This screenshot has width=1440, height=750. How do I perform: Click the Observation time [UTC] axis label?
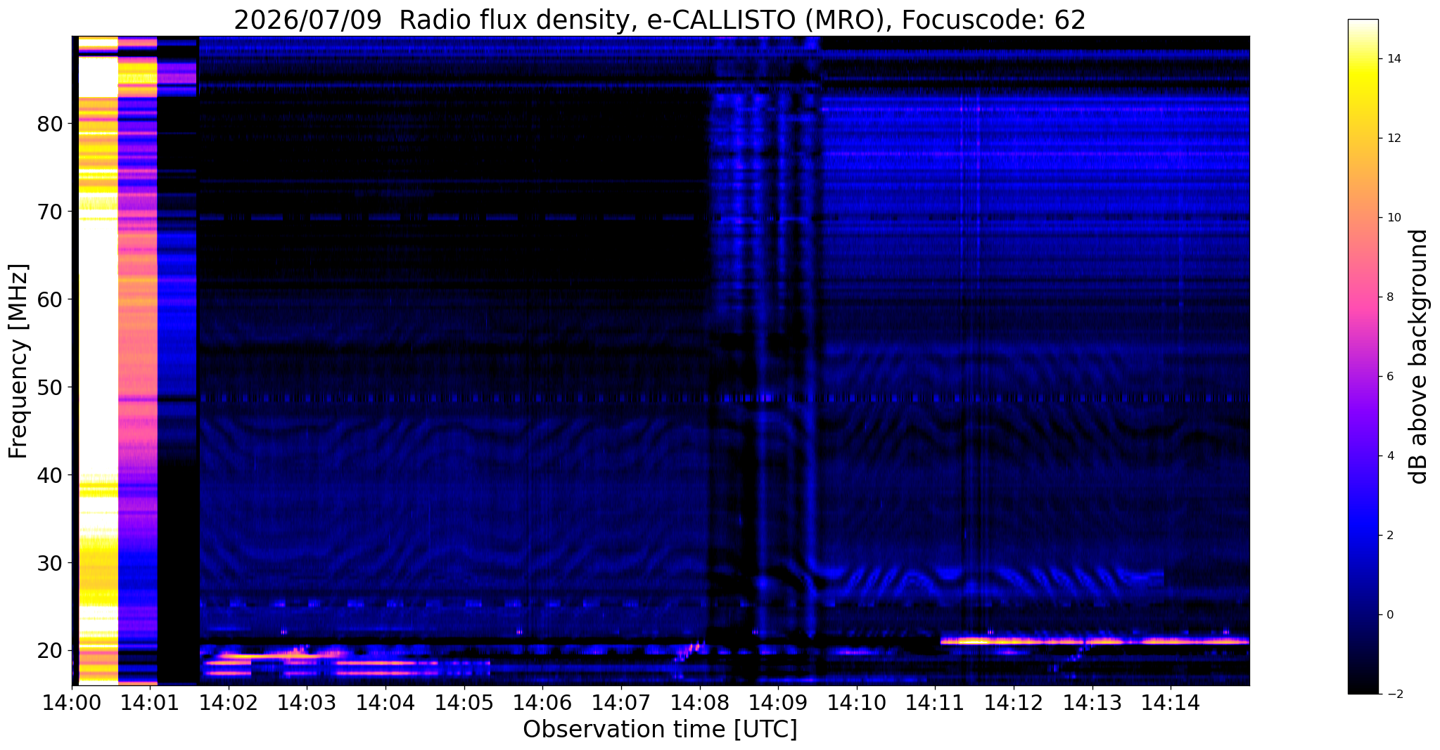(660, 730)
